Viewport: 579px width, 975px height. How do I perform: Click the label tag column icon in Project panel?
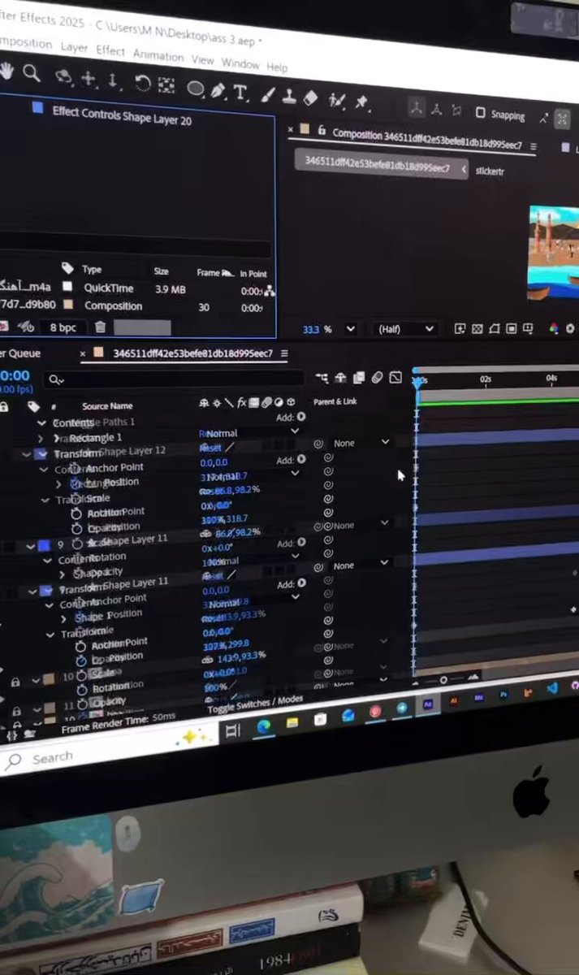[x=67, y=268]
